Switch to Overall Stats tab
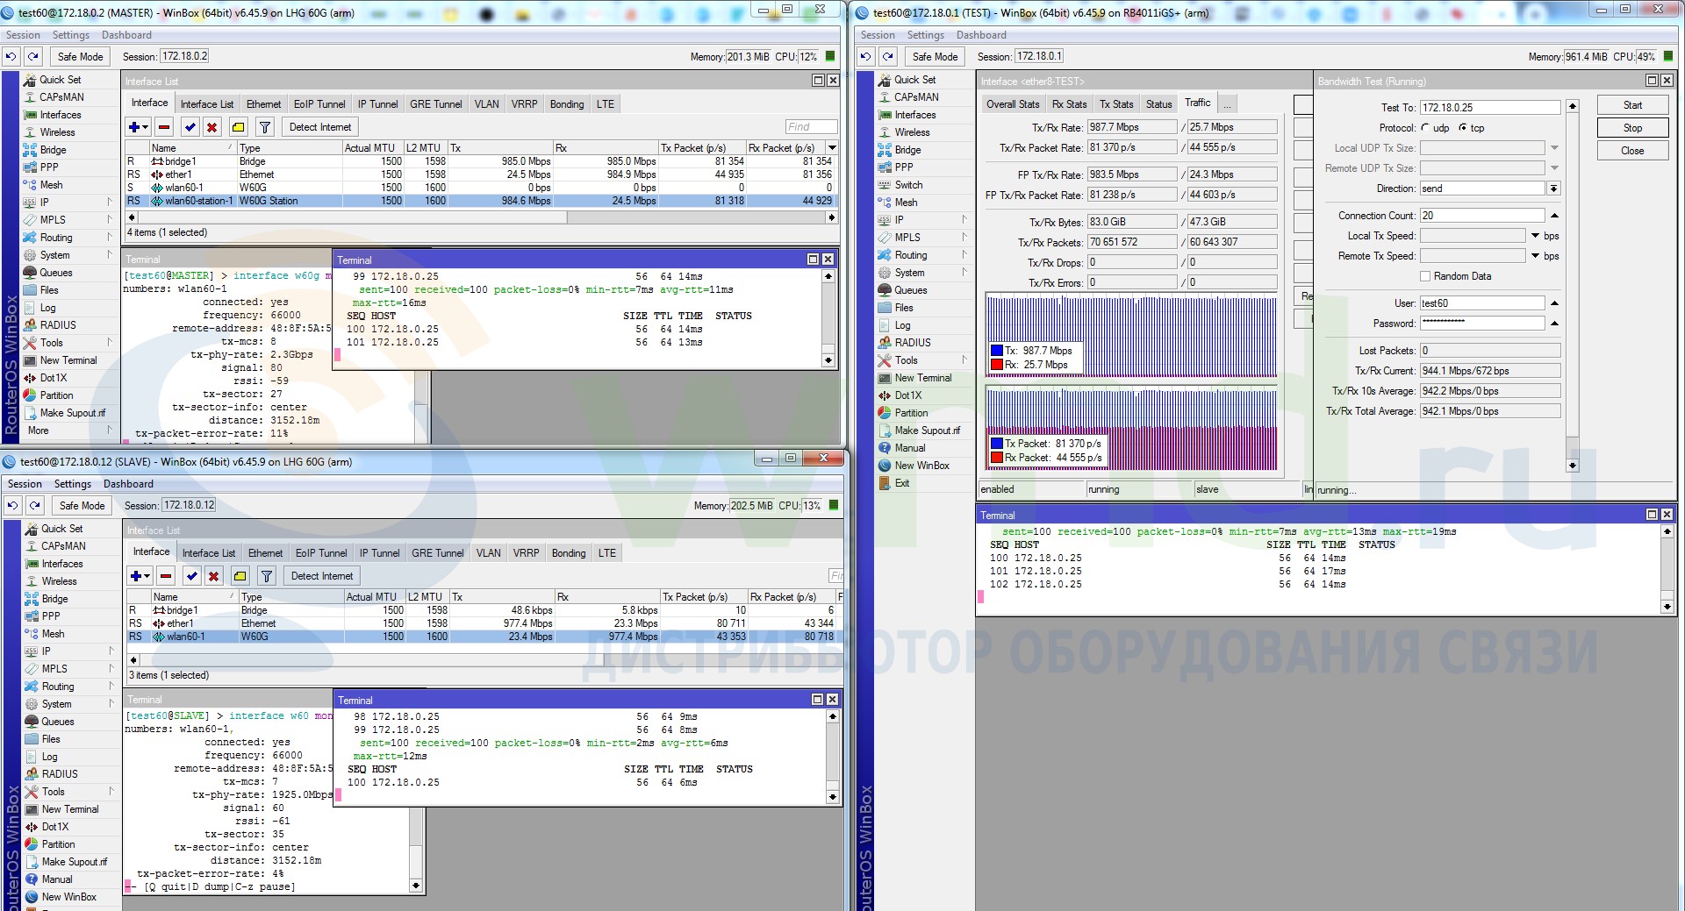 coord(1012,104)
